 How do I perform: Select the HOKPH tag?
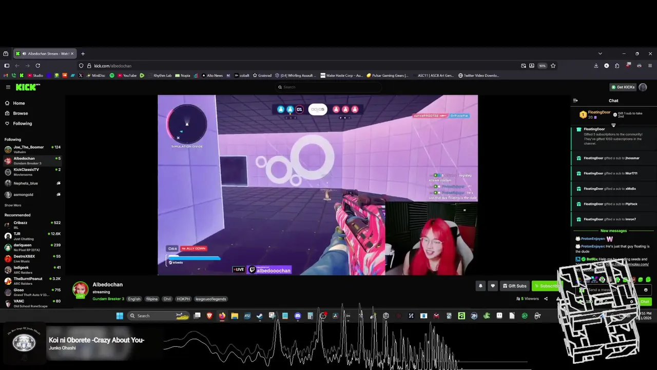(x=183, y=299)
